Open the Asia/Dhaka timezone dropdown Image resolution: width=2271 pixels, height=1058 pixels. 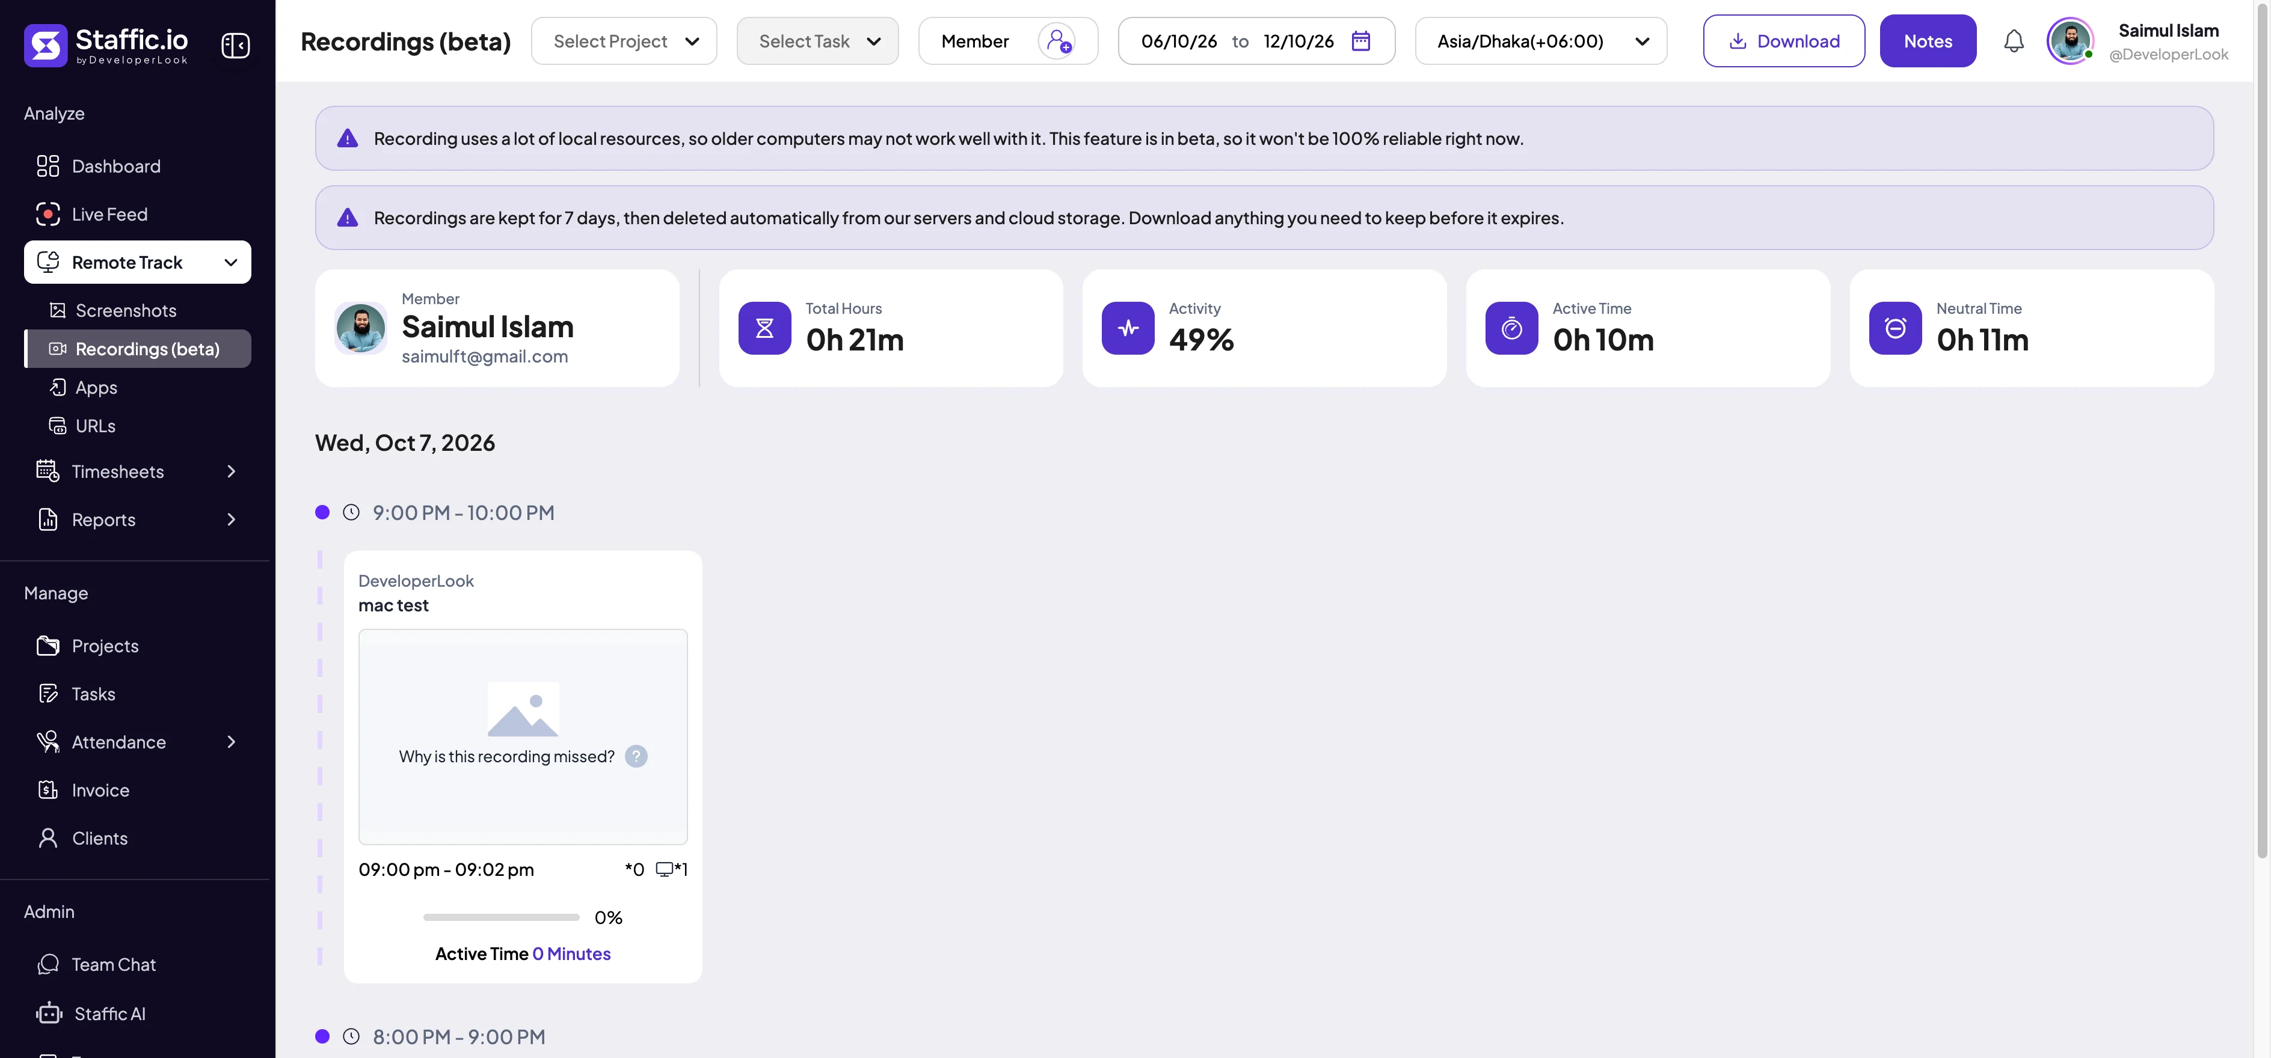click(x=1541, y=40)
